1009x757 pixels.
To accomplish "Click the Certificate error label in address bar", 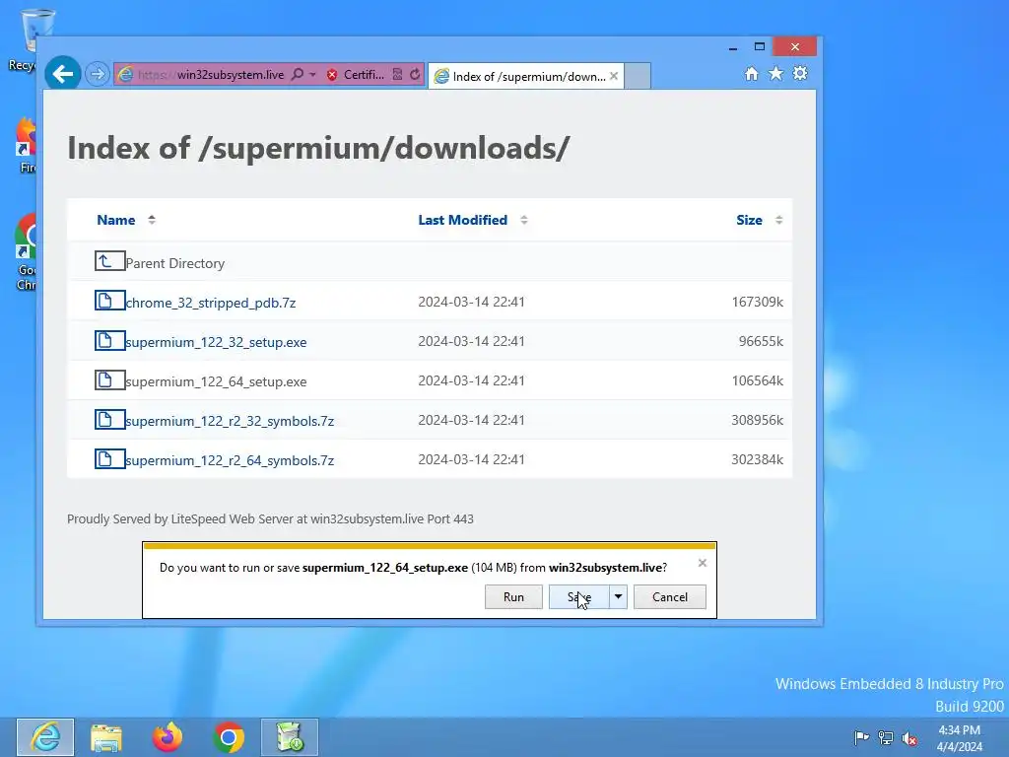I will coord(364,75).
